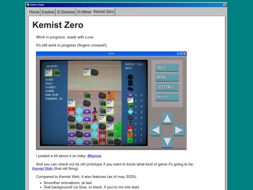The width and height of the screenshot is (253, 190).
Task: Click the Reset button in game screenshot
Action: click(167, 97)
